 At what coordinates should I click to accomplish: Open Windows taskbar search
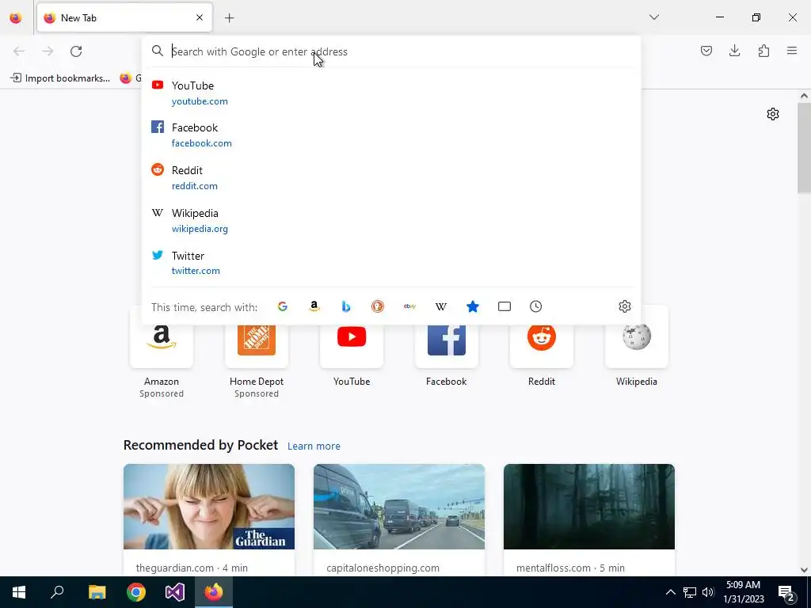57,592
